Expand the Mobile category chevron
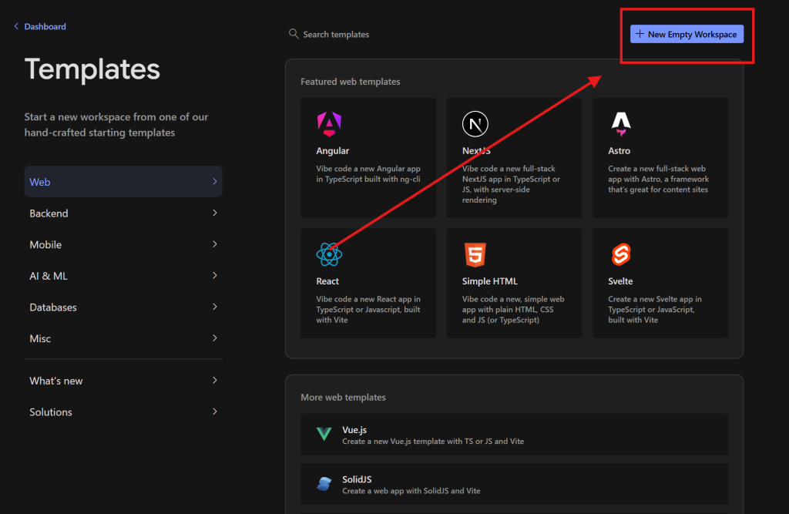This screenshot has height=514, width=789. pyautogui.click(x=214, y=244)
